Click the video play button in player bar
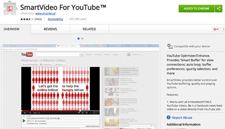This screenshot has width=225, height=129. click(25, 113)
